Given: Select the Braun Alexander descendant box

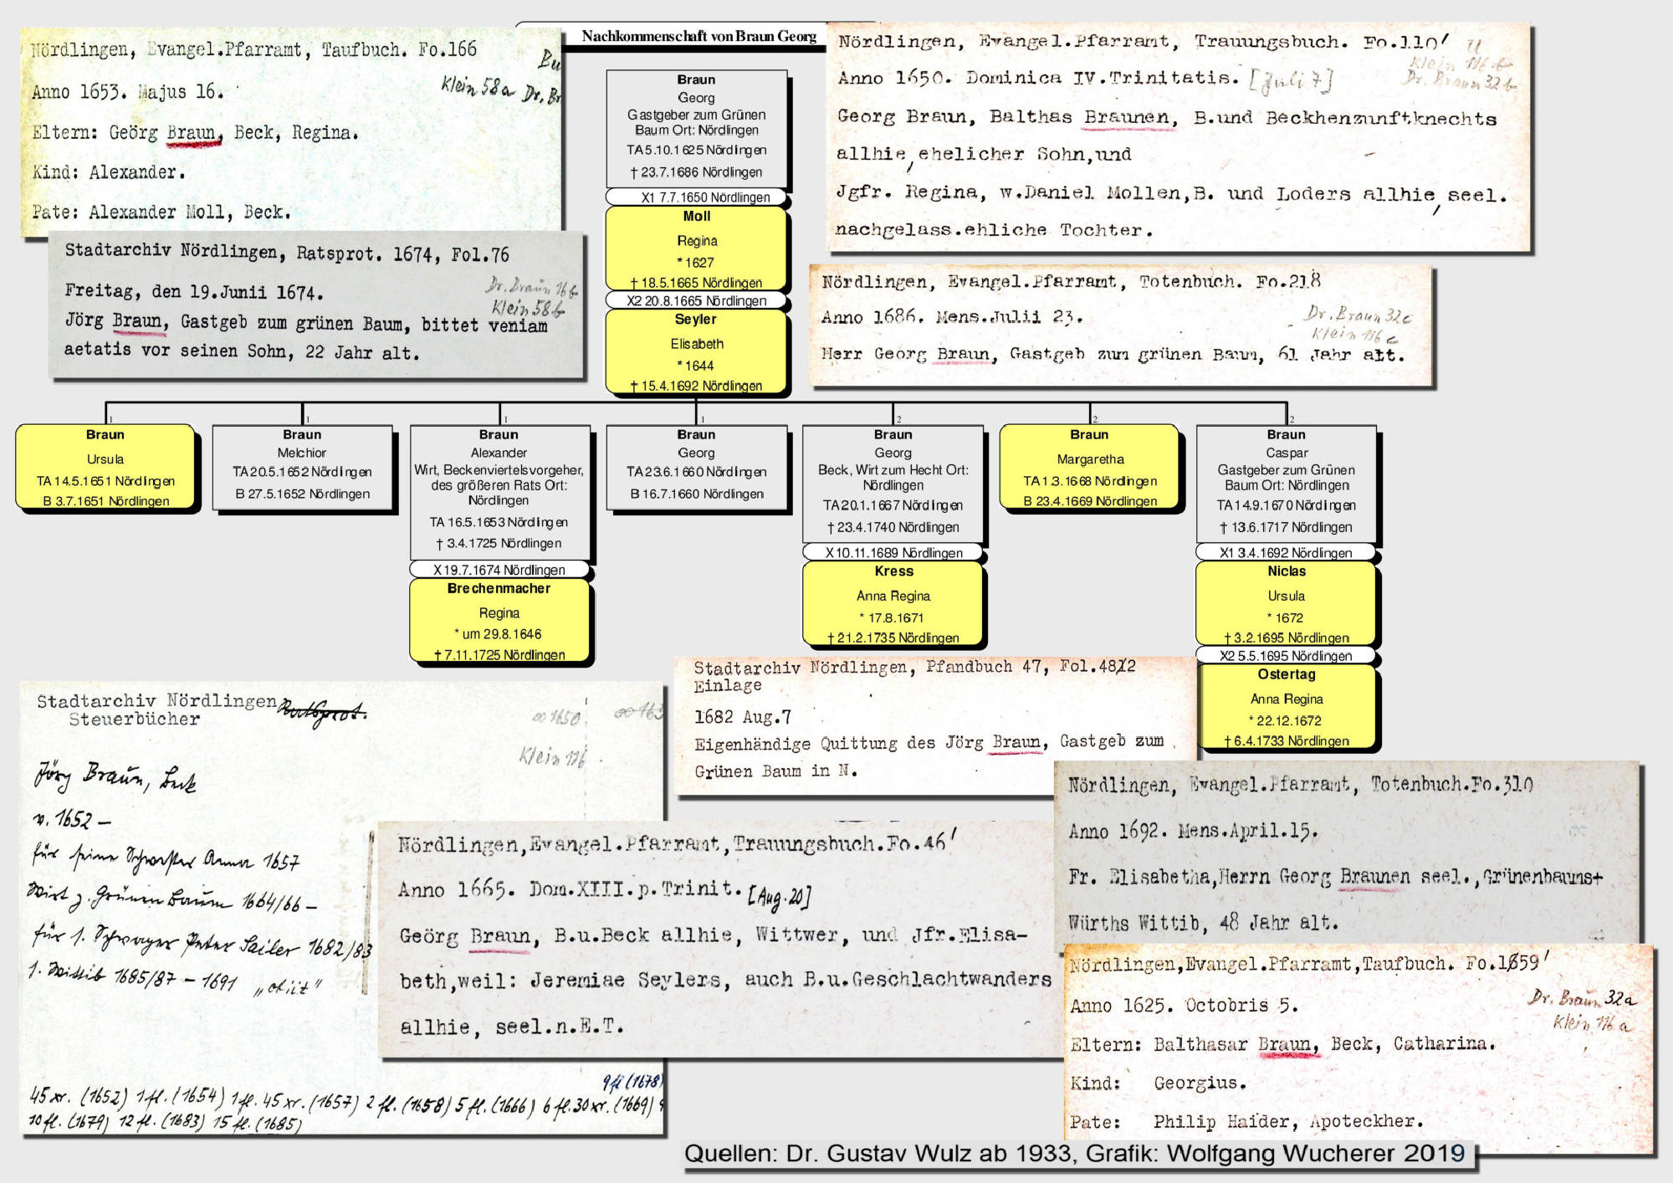Looking at the screenshot, I should tap(499, 492).
